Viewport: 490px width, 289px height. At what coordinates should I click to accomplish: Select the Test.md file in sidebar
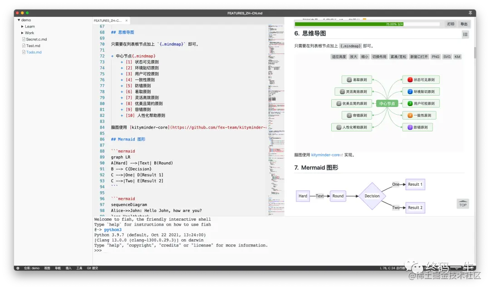pos(33,46)
